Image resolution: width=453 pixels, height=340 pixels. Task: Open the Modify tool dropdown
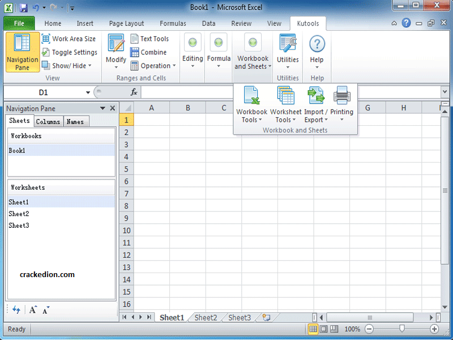click(116, 52)
